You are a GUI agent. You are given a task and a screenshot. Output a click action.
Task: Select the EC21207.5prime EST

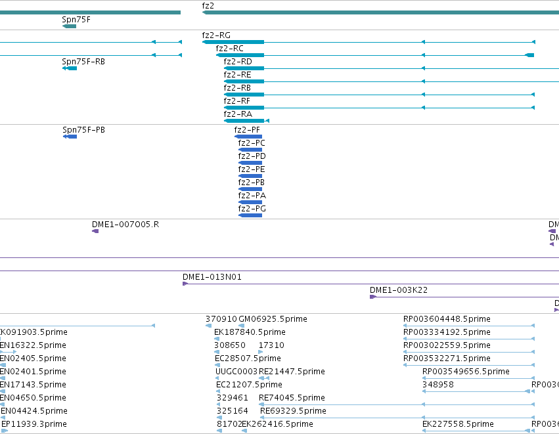tap(219, 391)
